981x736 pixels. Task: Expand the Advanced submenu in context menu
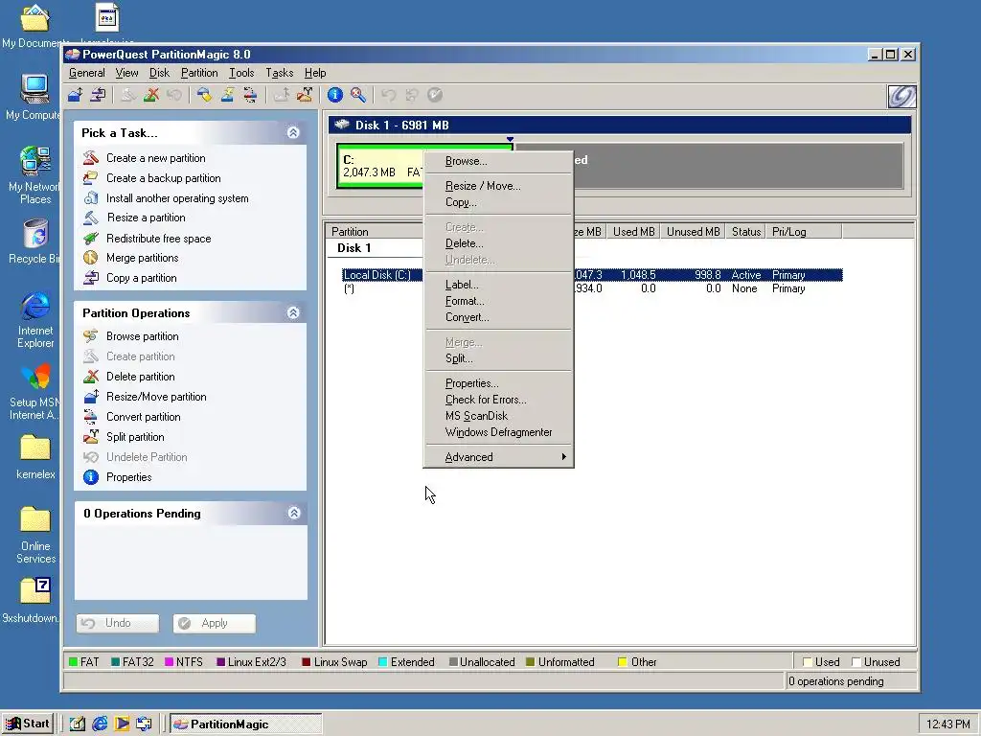pyautogui.click(x=498, y=457)
